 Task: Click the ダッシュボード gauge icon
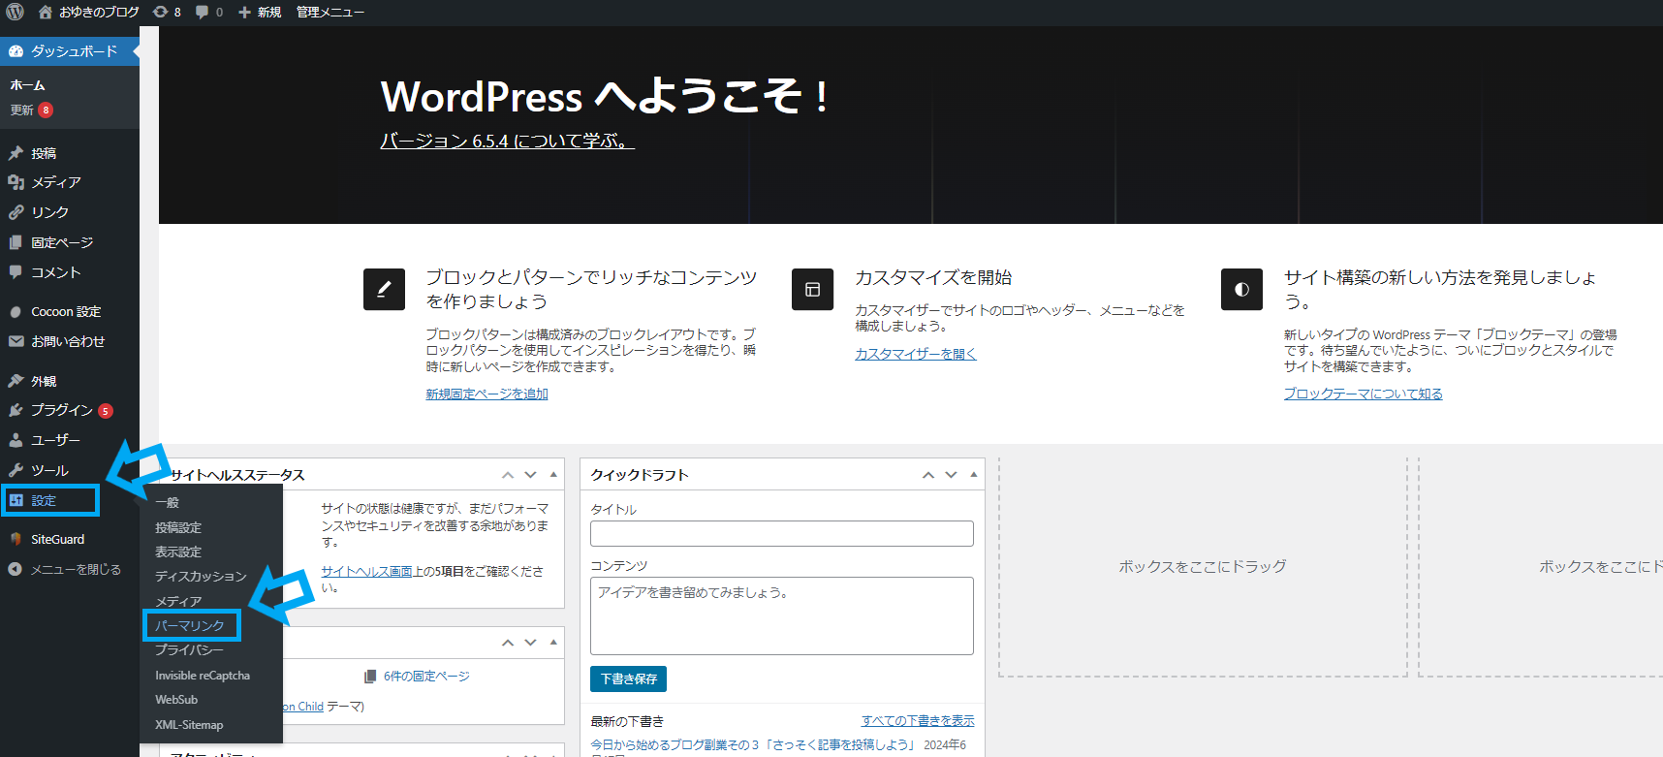tap(16, 51)
